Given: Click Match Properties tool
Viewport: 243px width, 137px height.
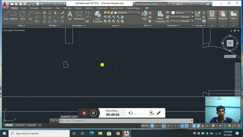Looking at the screenshot, I should pyautogui.click(x=160, y=17).
